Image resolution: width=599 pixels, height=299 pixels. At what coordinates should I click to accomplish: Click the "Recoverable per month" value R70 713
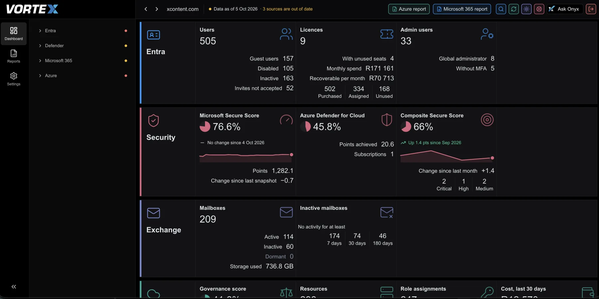pos(381,78)
